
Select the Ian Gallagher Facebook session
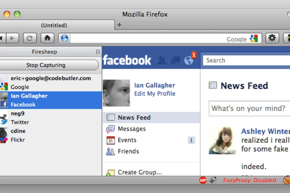[51, 100]
